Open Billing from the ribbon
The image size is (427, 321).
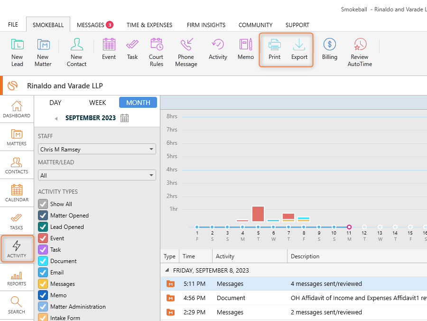pyautogui.click(x=330, y=49)
